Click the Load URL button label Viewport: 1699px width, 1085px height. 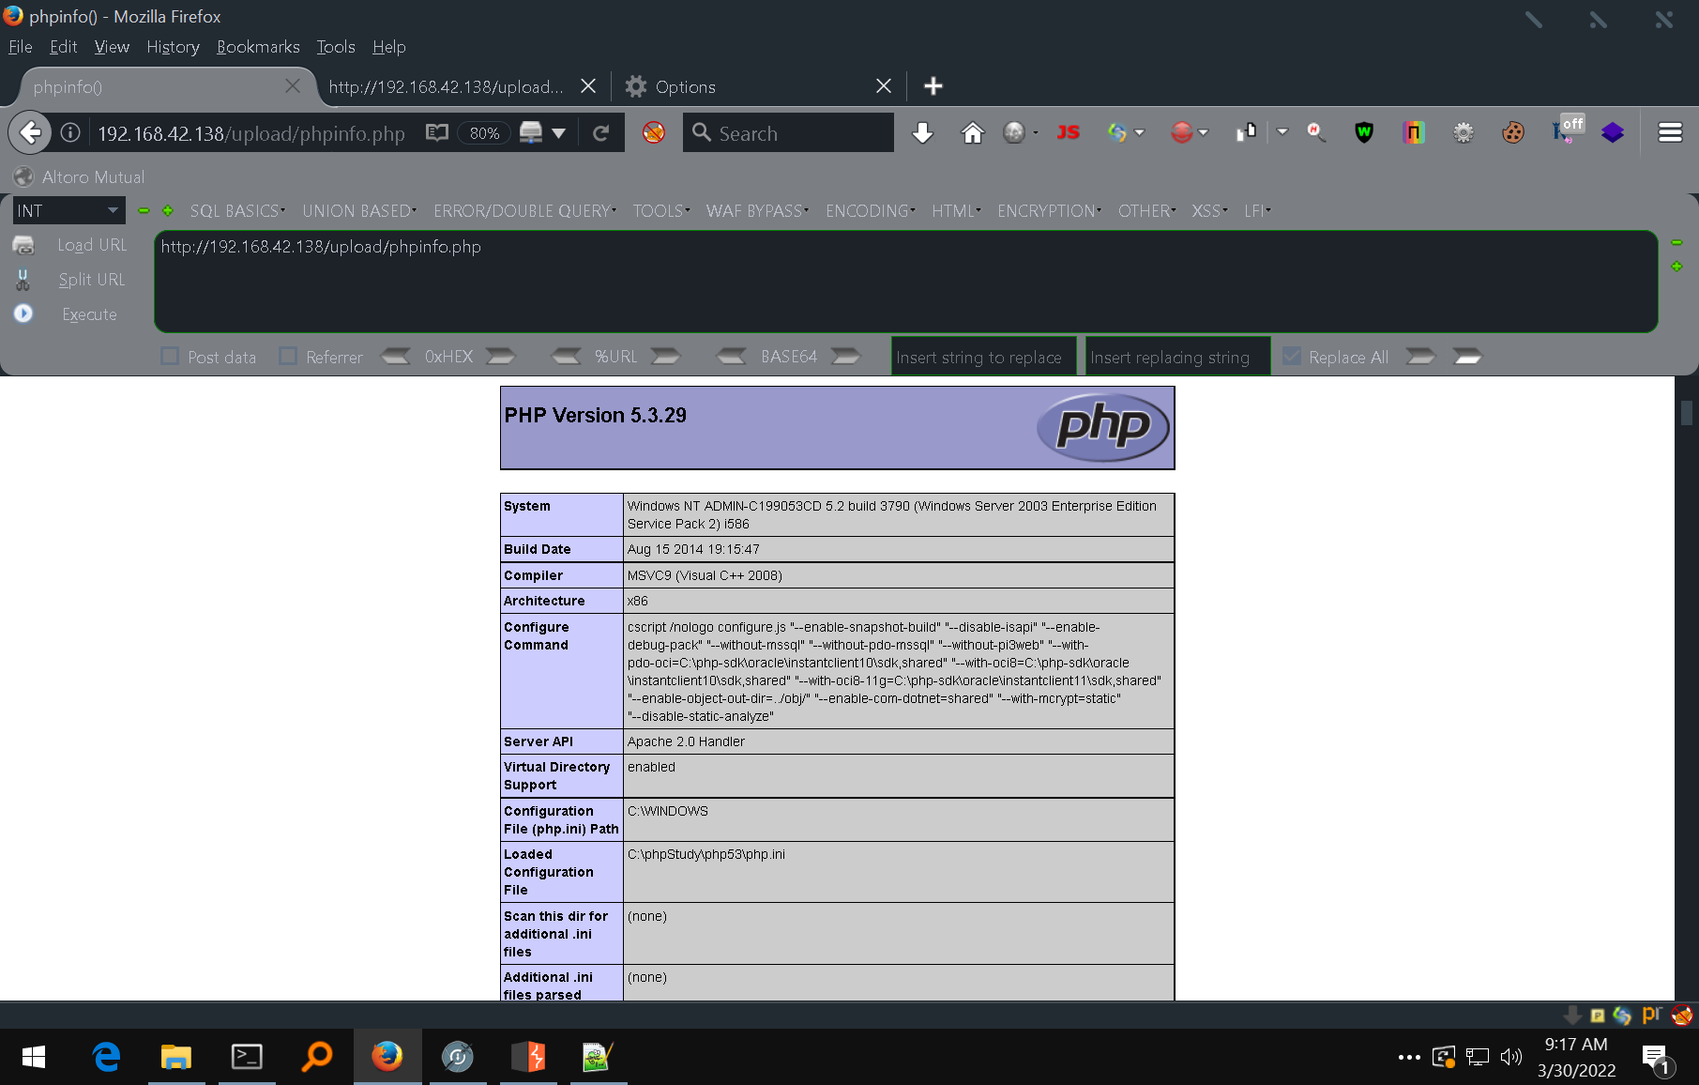coord(92,245)
